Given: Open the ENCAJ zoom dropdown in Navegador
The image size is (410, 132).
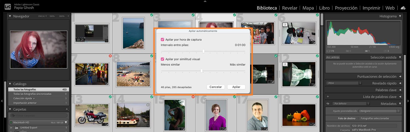Looking at the screenshot, I should coord(42,16).
